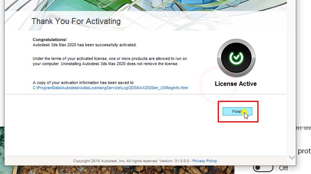Click the partially hidden text behind the dialog
The height and width of the screenshot is (174, 311).
304,151
